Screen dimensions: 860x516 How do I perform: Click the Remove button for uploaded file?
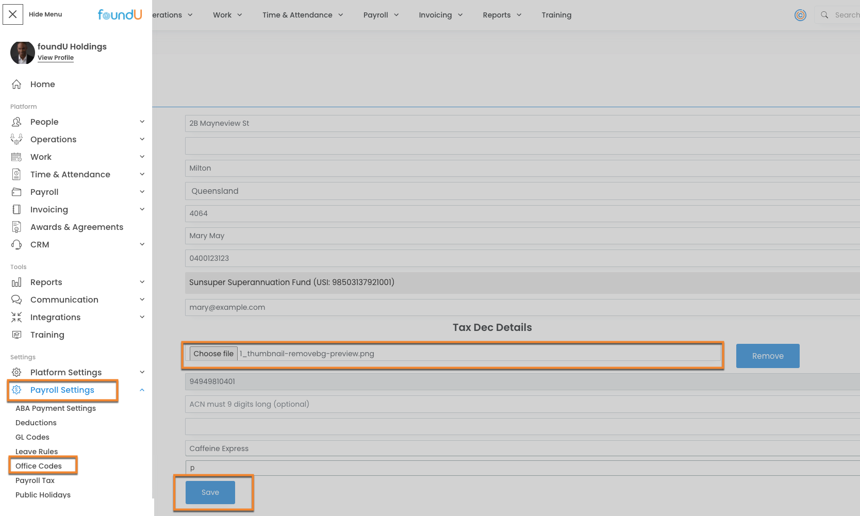(x=767, y=356)
